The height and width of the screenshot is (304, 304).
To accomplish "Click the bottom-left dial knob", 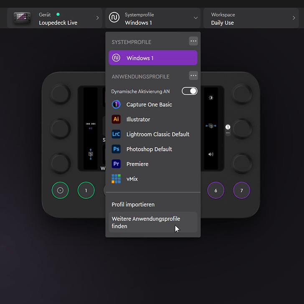I will click(x=60, y=163).
